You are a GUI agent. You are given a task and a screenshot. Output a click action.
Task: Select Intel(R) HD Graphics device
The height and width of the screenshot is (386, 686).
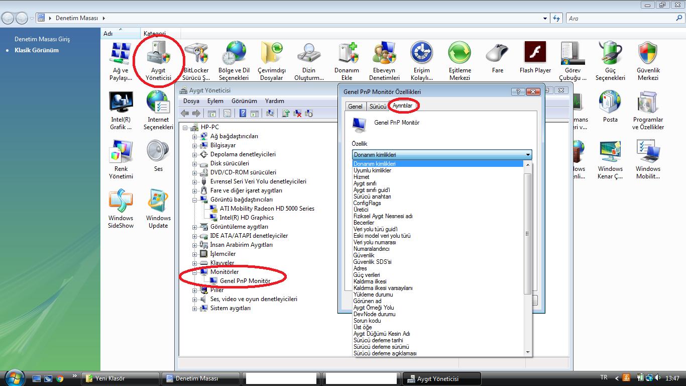[x=247, y=218]
